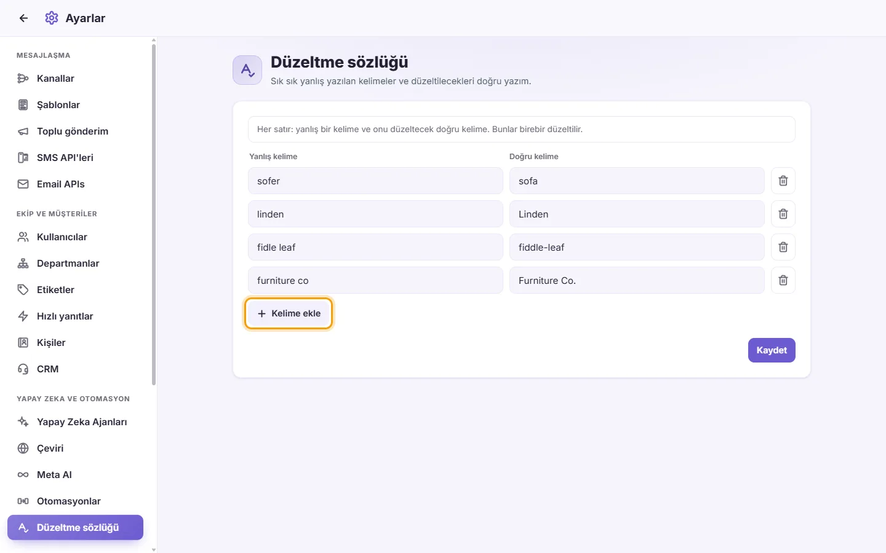The width and height of the screenshot is (886, 553).
Task: Delete the 'fidle leaf' correction row
Action: click(783, 247)
